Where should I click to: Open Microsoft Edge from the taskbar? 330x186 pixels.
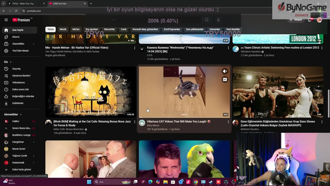(x=150, y=182)
